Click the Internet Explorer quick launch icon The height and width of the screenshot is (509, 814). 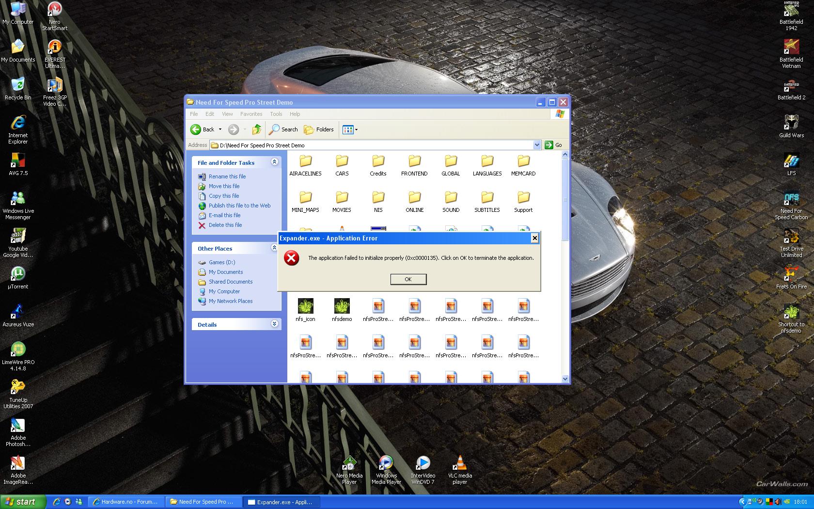[x=56, y=502]
